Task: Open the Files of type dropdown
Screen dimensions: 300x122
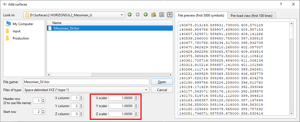Action: coord(146,90)
